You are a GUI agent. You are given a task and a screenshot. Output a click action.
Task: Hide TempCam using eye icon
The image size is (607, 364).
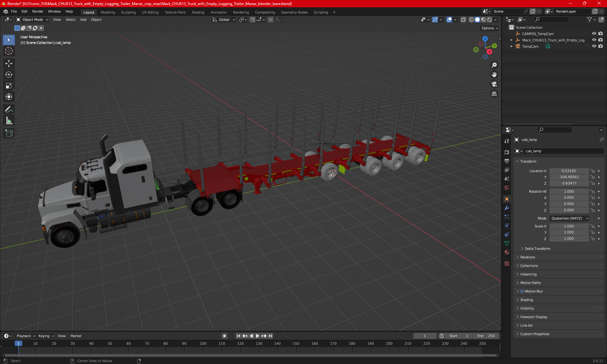tap(594, 46)
